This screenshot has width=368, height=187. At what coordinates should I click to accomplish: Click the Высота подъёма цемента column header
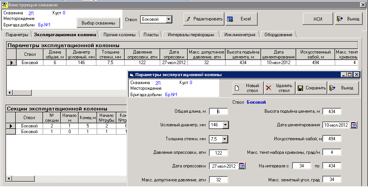click(x=243, y=54)
